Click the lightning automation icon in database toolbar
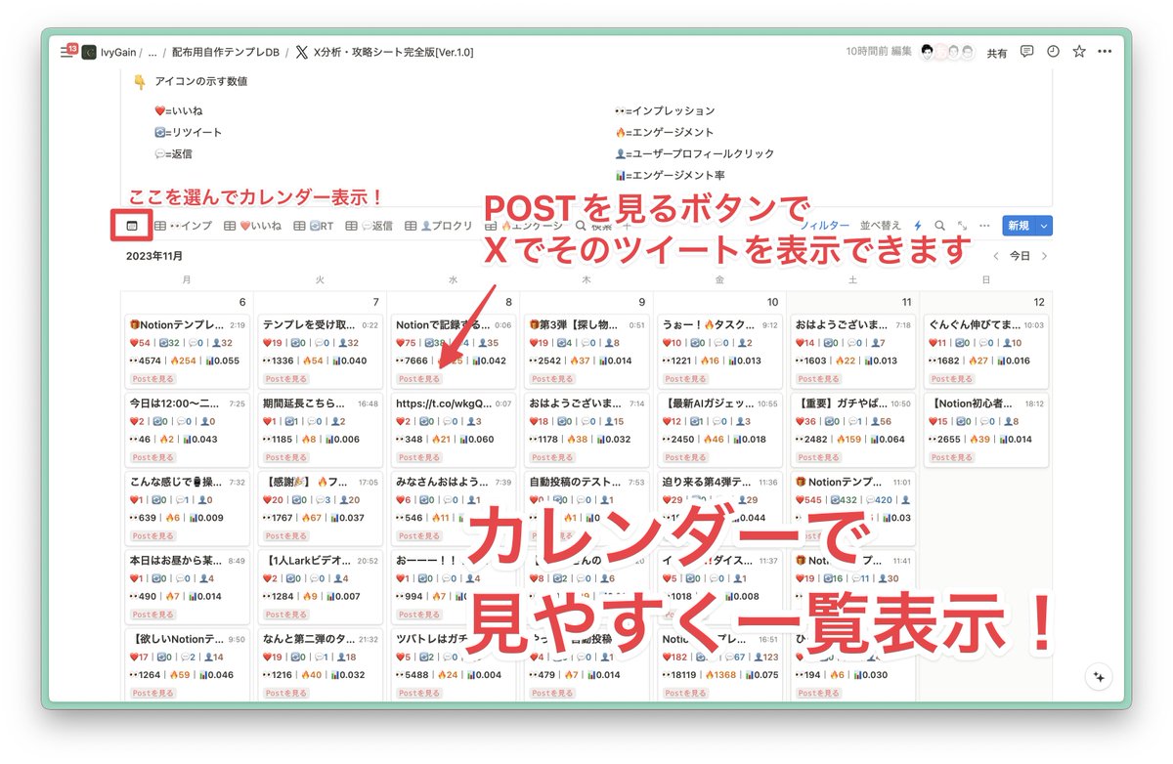This screenshot has height=764, width=1173. pyautogui.click(x=917, y=226)
